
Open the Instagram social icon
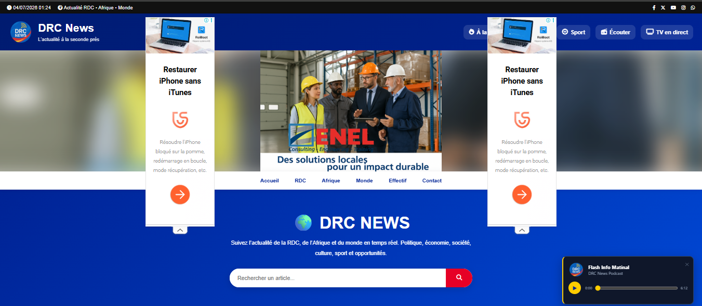pos(683,8)
